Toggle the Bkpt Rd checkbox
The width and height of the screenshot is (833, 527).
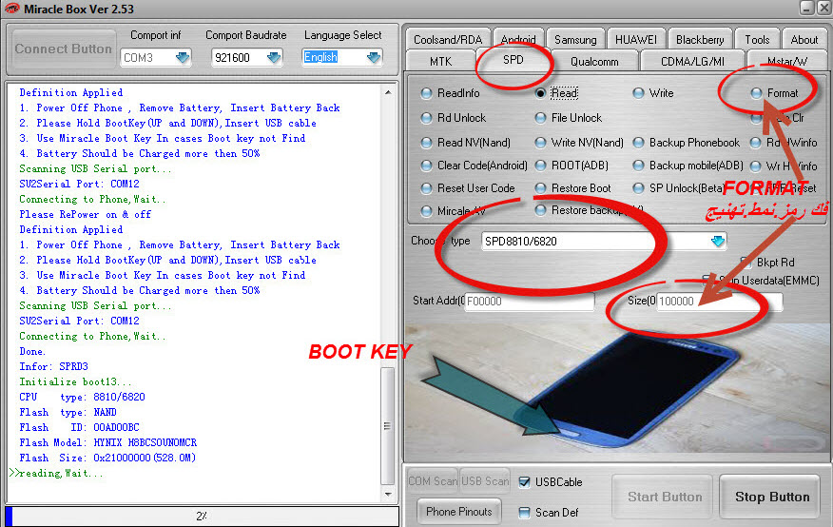(x=746, y=263)
